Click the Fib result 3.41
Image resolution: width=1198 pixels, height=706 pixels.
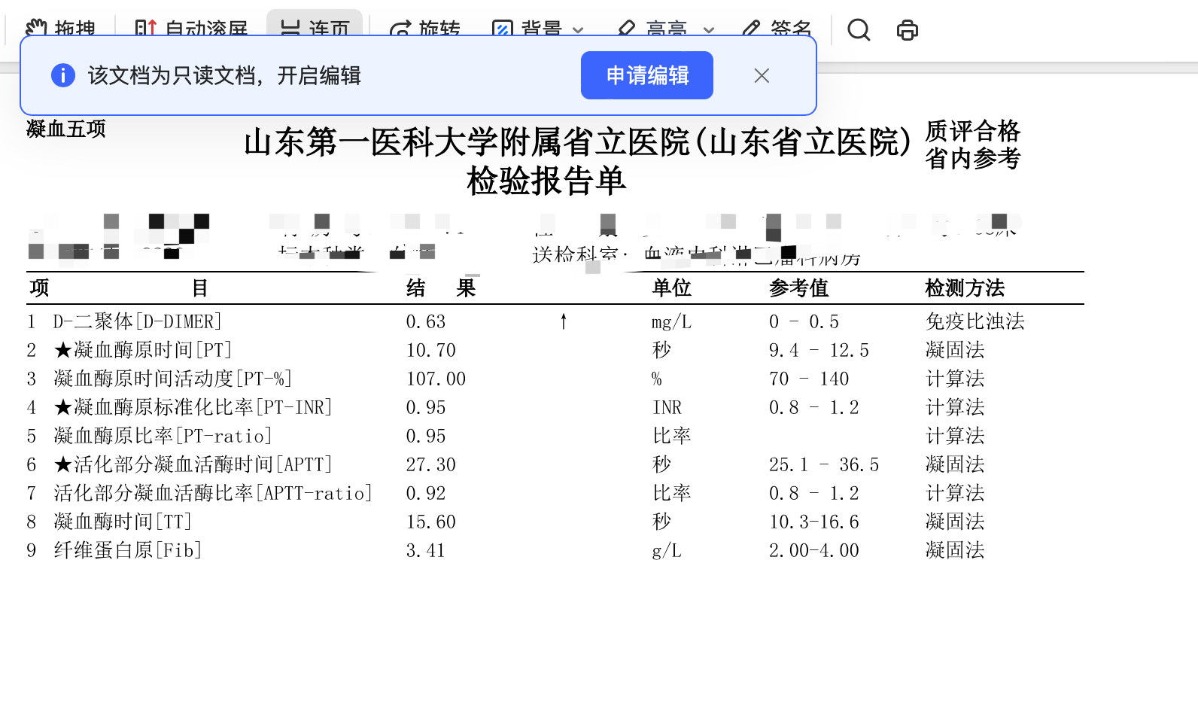click(x=426, y=550)
